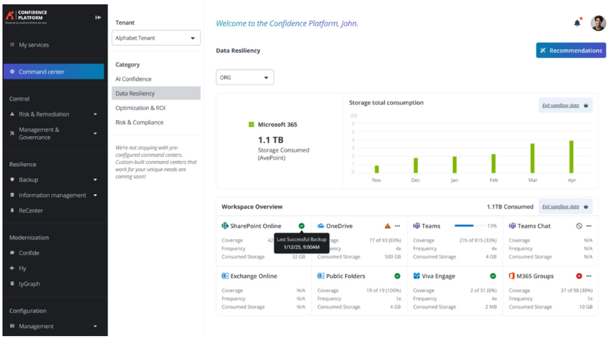Open OneDrive more options menu

coord(397,226)
